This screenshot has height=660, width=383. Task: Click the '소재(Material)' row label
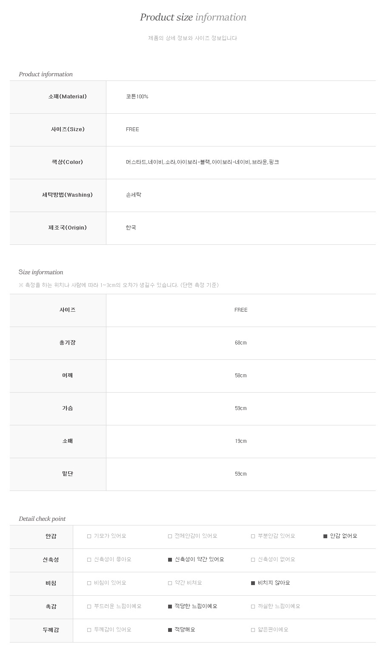pyautogui.click(x=68, y=97)
